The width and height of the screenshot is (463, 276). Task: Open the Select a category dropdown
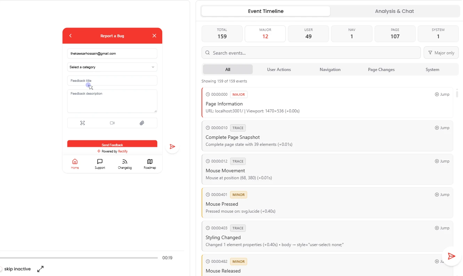click(x=112, y=67)
